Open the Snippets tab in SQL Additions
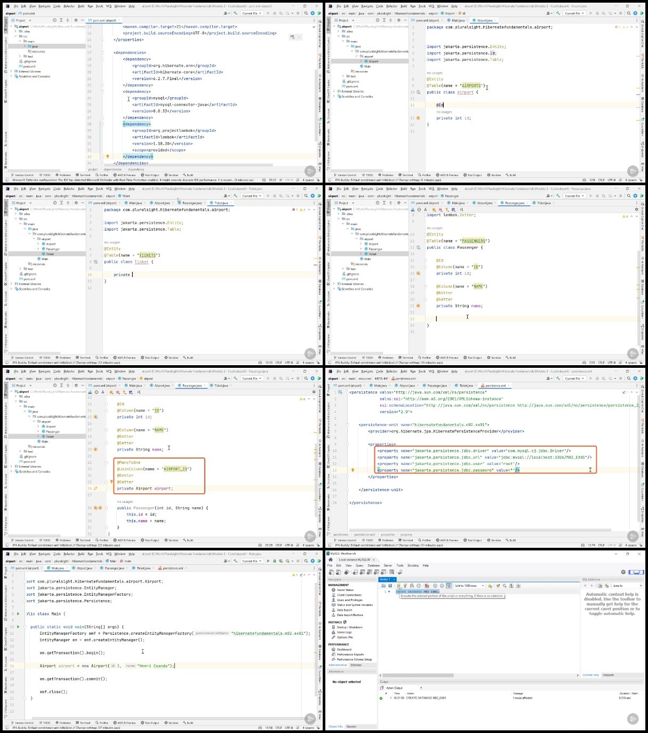The width and height of the screenshot is (648, 733). (608, 675)
